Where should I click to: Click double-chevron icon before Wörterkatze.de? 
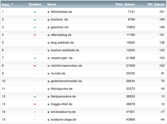click(48, 12)
